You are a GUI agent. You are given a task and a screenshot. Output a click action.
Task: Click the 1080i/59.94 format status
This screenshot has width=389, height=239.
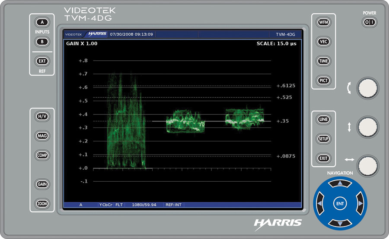(x=144, y=205)
